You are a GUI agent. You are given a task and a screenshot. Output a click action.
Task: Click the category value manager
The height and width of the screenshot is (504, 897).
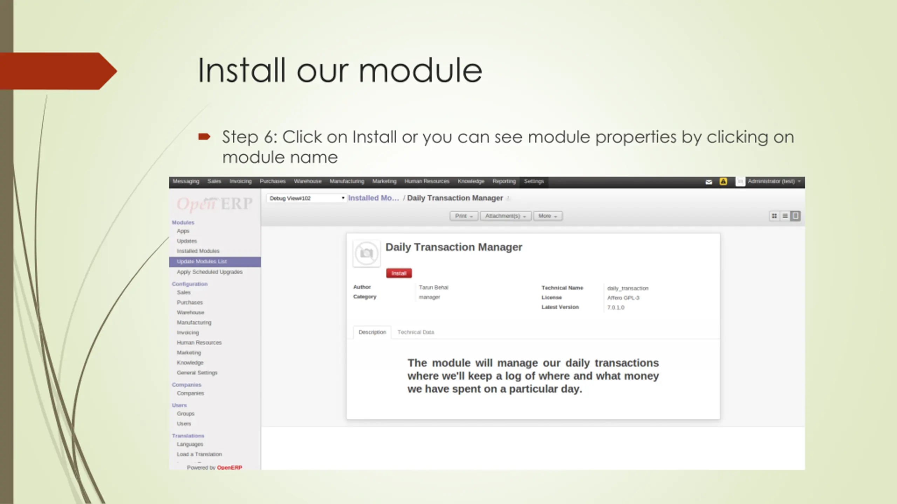[429, 297]
